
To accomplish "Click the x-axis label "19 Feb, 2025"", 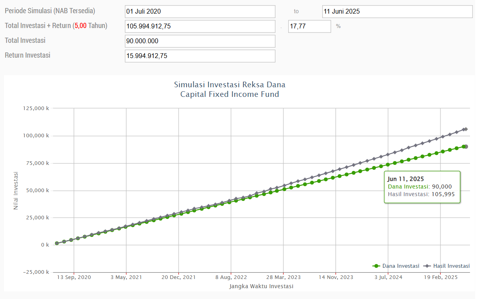I will tap(440, 277).
